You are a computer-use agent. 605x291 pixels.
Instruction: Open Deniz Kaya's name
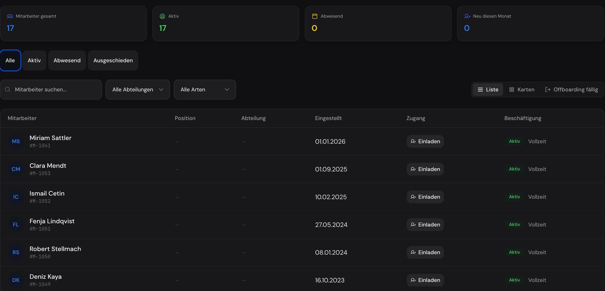point(45,276)
